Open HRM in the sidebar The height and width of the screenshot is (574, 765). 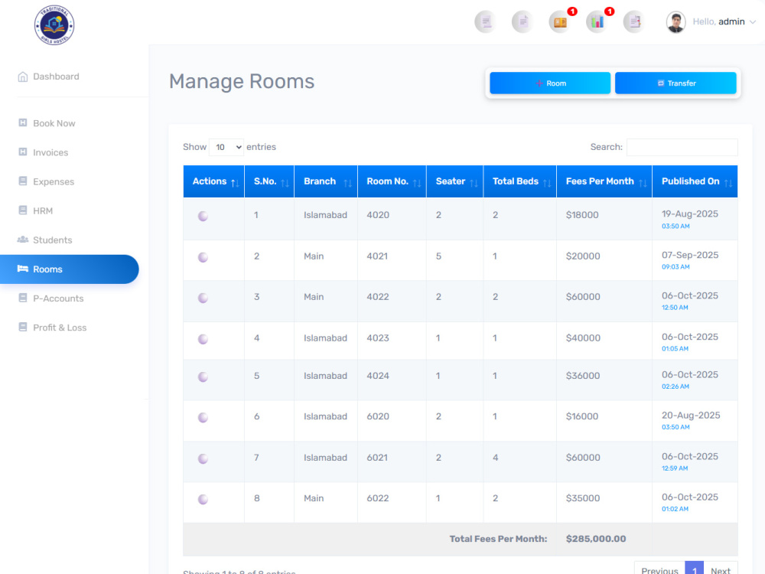[43, 211]
